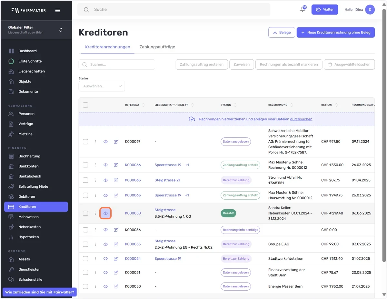The height and width of the screenshot is (299, 387).
Task: Open the user avatar D menu
Action: point(370,10)
